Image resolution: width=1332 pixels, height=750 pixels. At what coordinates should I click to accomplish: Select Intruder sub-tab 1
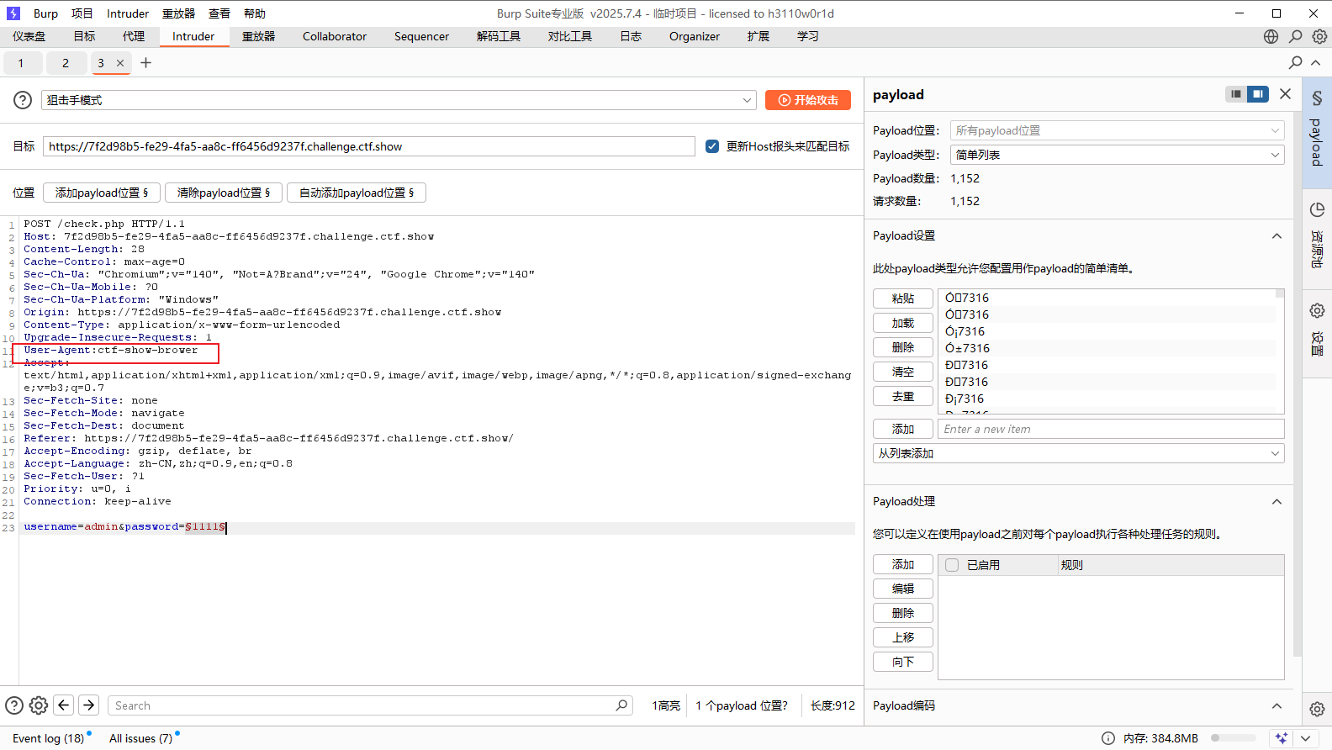(x=21, y=63)
